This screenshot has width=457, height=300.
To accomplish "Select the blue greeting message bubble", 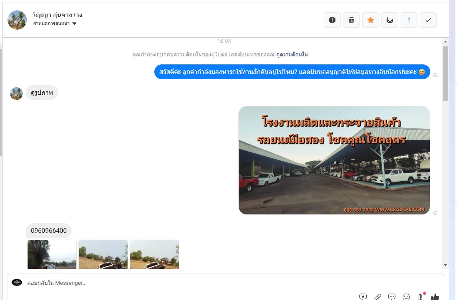I will (292, 72).
